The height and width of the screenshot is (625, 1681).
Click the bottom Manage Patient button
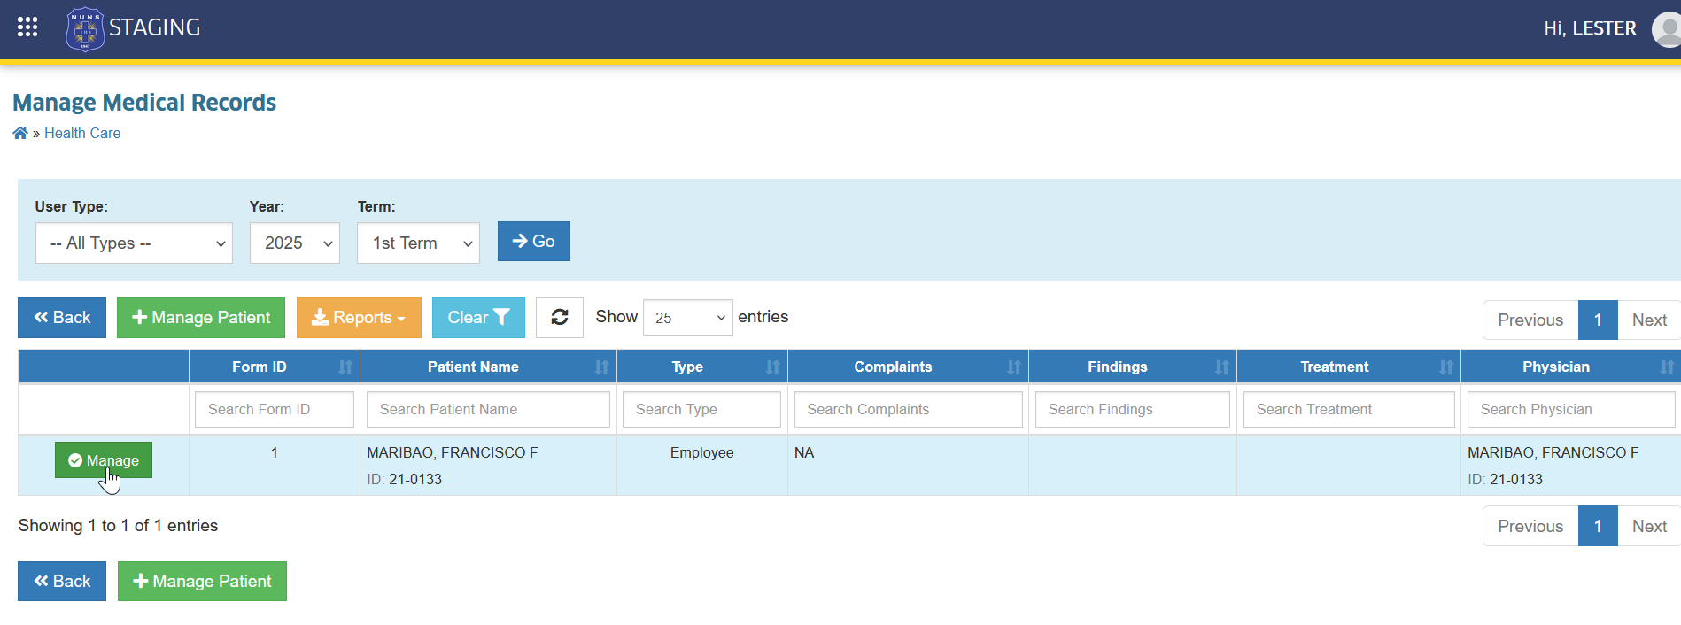pyautogui.click(x=202, y=582)
